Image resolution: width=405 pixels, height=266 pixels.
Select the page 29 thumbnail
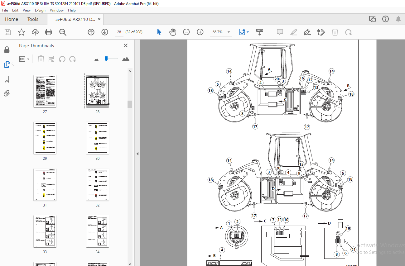[45, 138]
